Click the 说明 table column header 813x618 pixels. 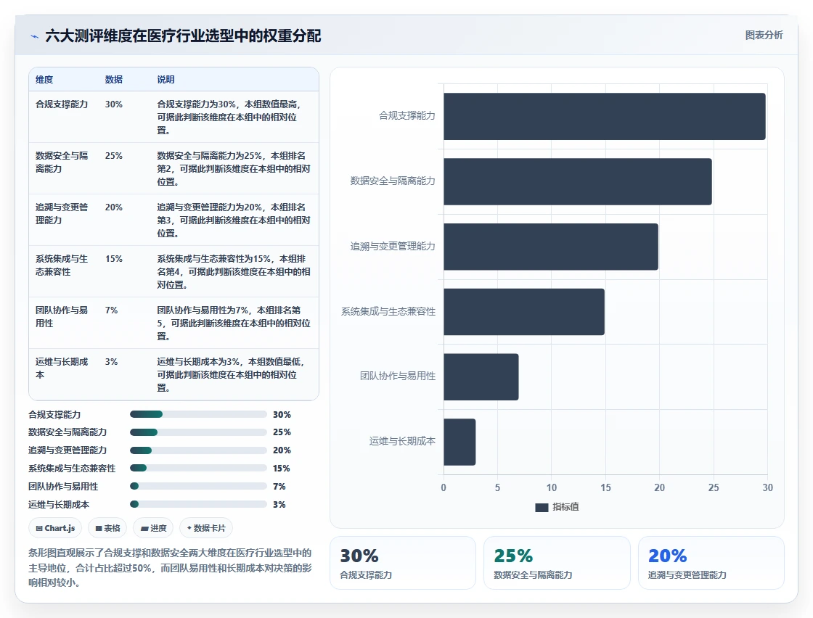(166, 80)
